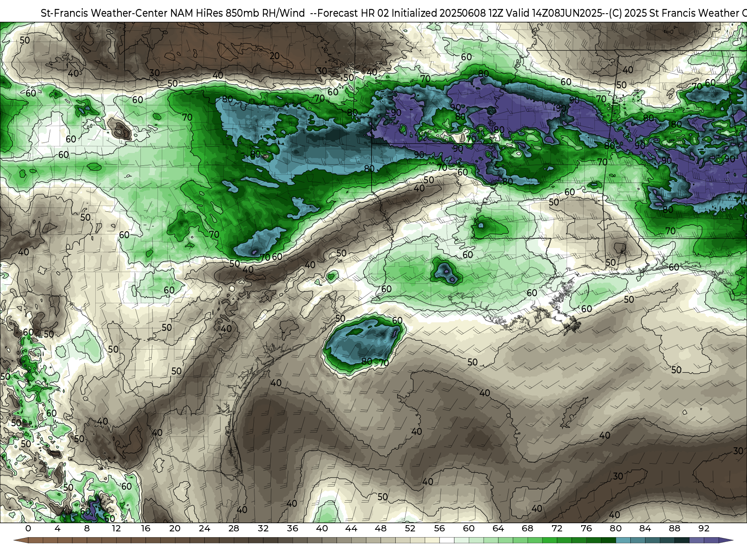Click the colorbar tick label '28'
The height and width of the screenshot is (545, 747).
[x=234, y=528]
